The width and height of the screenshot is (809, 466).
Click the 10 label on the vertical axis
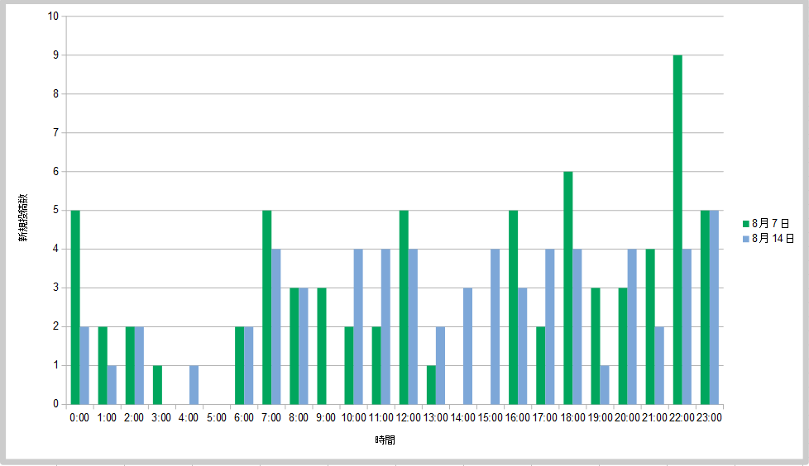(x=53, y=16)
